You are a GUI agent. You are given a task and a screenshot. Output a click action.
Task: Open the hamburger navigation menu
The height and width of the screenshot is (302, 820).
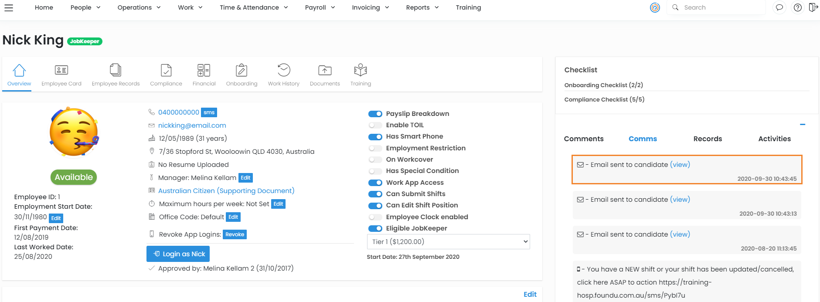pyautogui.click(x=9, y=8)
